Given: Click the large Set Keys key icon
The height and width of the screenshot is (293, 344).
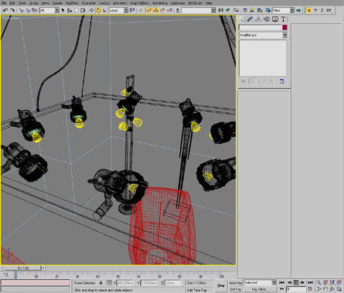Looking at the screenshot, I should click(x=220, y=286).
